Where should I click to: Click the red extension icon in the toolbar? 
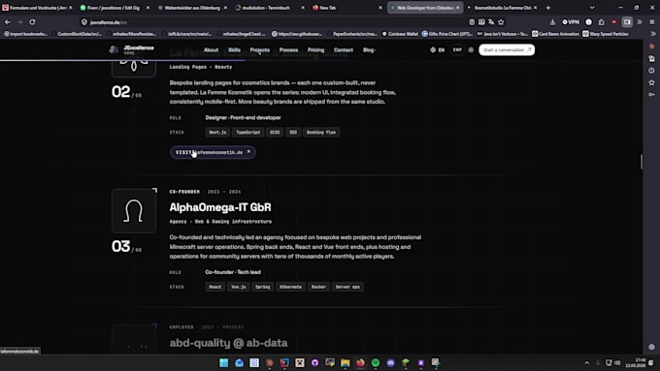614,22
